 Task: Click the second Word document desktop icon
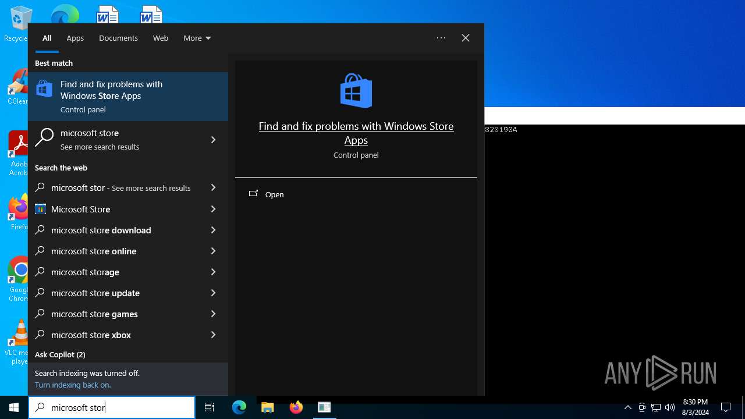[151, 15]
